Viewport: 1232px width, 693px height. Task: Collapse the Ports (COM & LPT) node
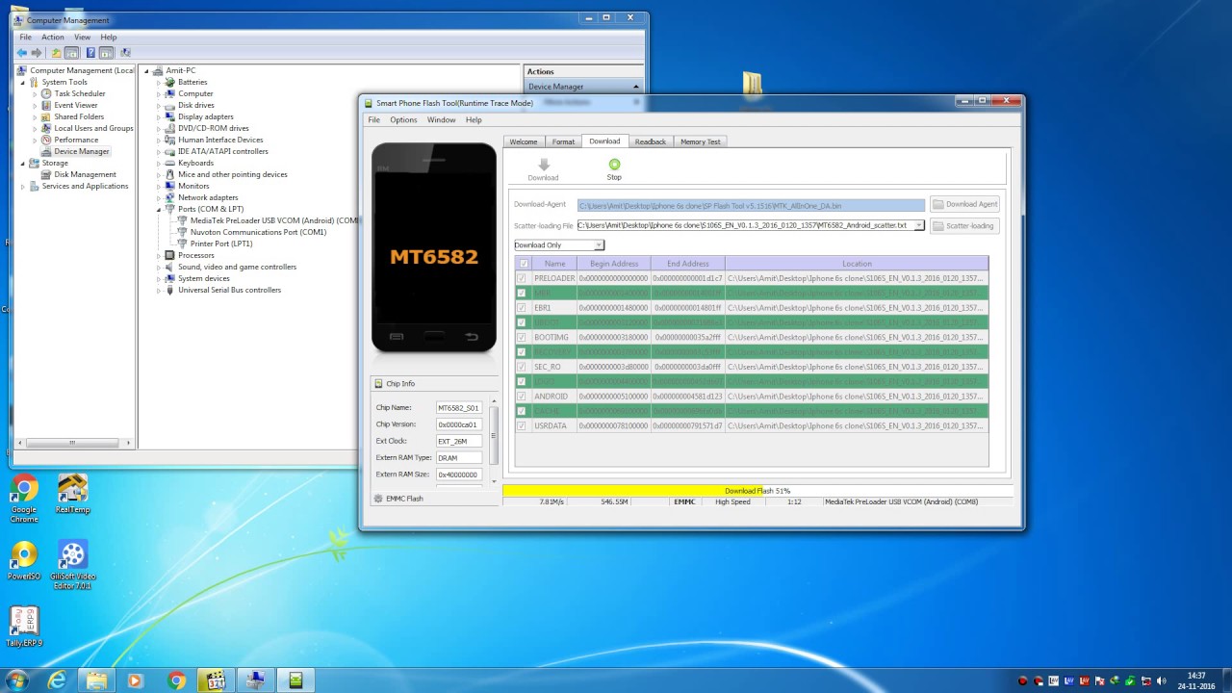(x=159, y=209)
